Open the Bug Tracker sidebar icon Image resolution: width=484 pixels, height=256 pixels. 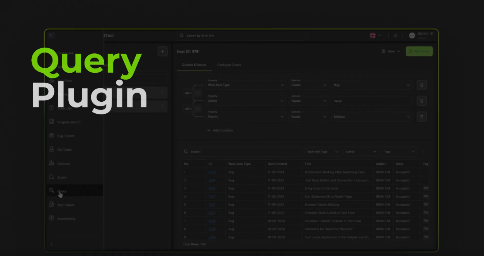point(52,136)
